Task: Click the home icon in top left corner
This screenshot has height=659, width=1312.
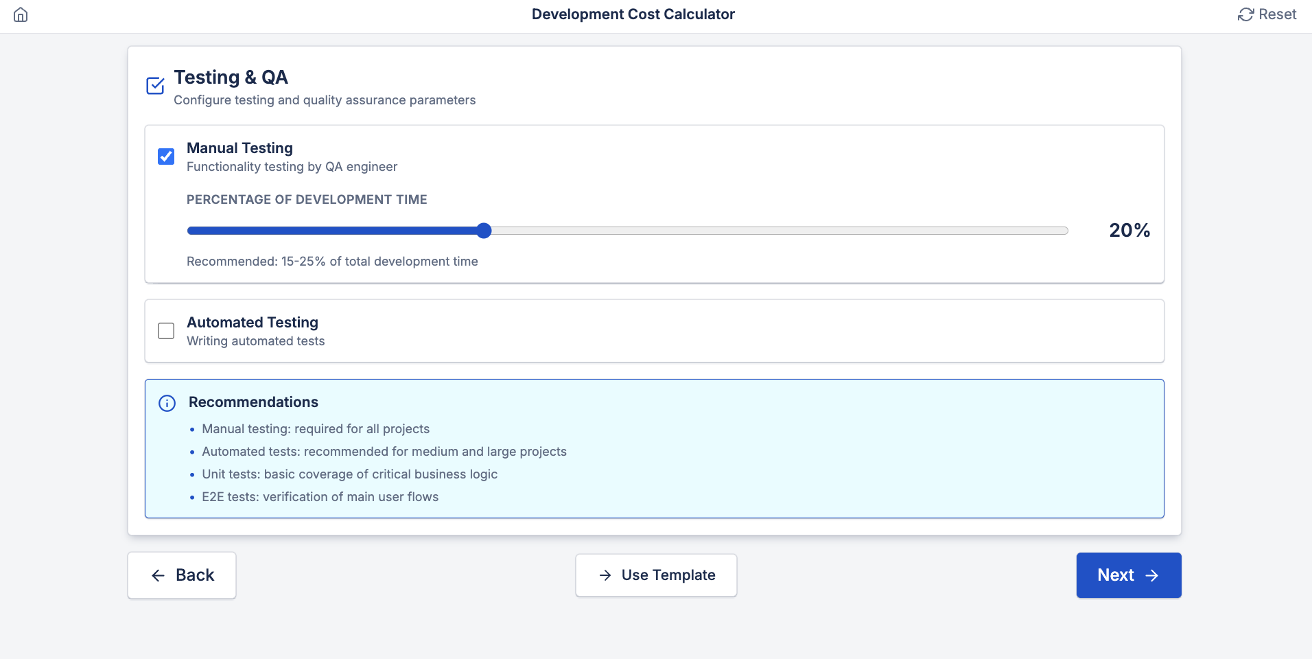Action: (21, 14)
